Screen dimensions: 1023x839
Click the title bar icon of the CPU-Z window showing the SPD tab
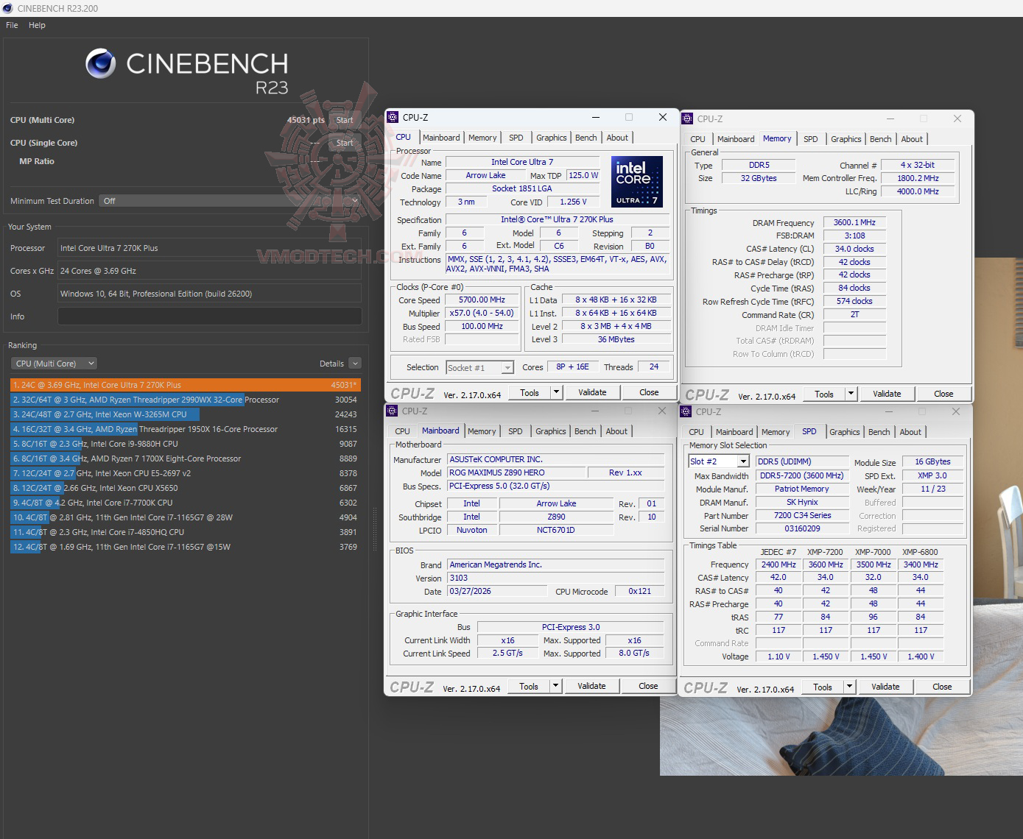coord(686,411)
